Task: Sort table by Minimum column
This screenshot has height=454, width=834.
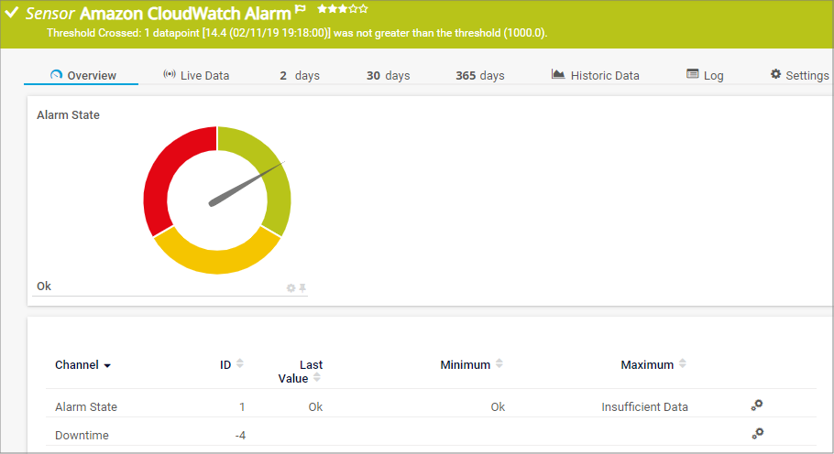Action: click(499, 364)
